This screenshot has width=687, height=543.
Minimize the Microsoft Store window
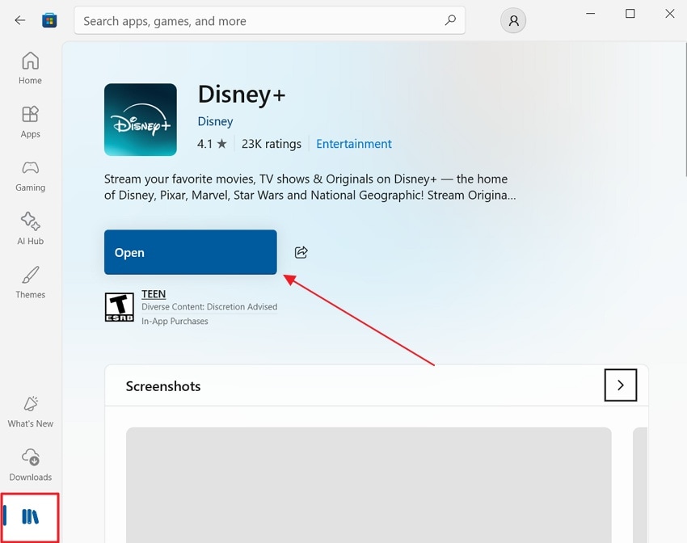pyautogui.click(x=591, y=14)
